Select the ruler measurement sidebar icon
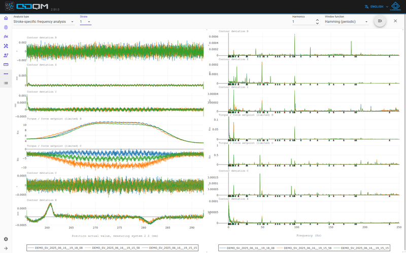The height and width of the screenshot is (253, 406). [x=6, y=65]
